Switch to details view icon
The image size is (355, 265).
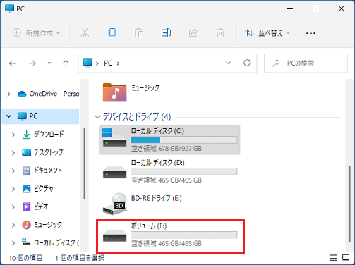pyautogui.click(x=333, y=258)
